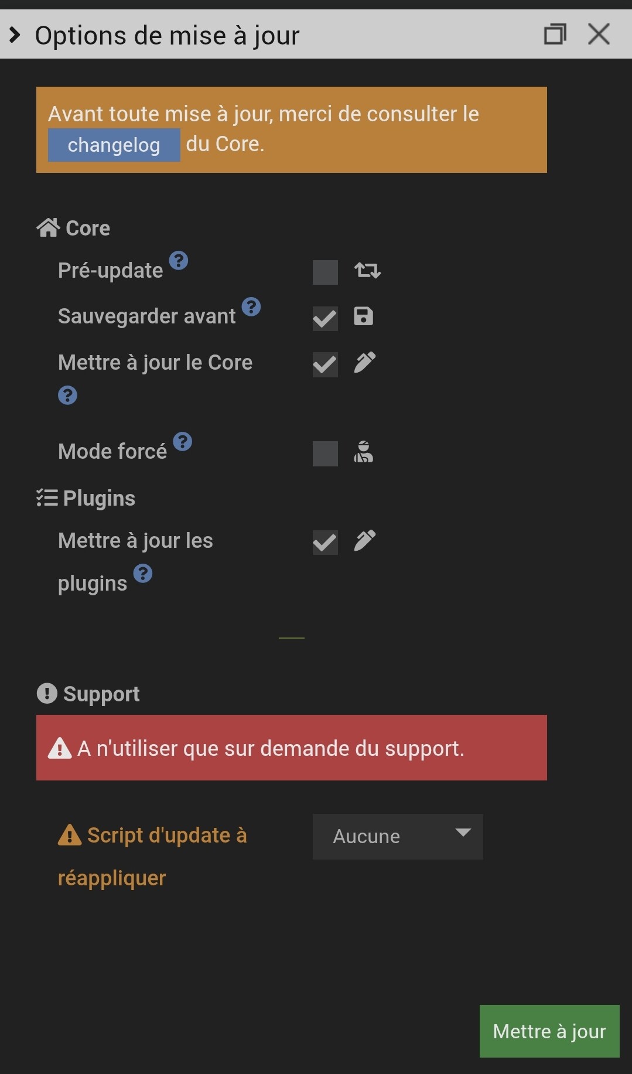Enable the Pré-update checkbox

tap(325, 272)
